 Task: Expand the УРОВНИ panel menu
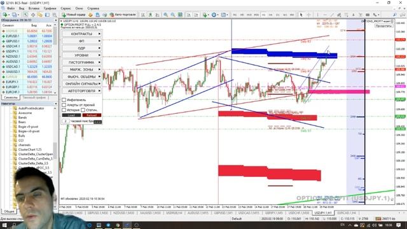click(81, 55)
